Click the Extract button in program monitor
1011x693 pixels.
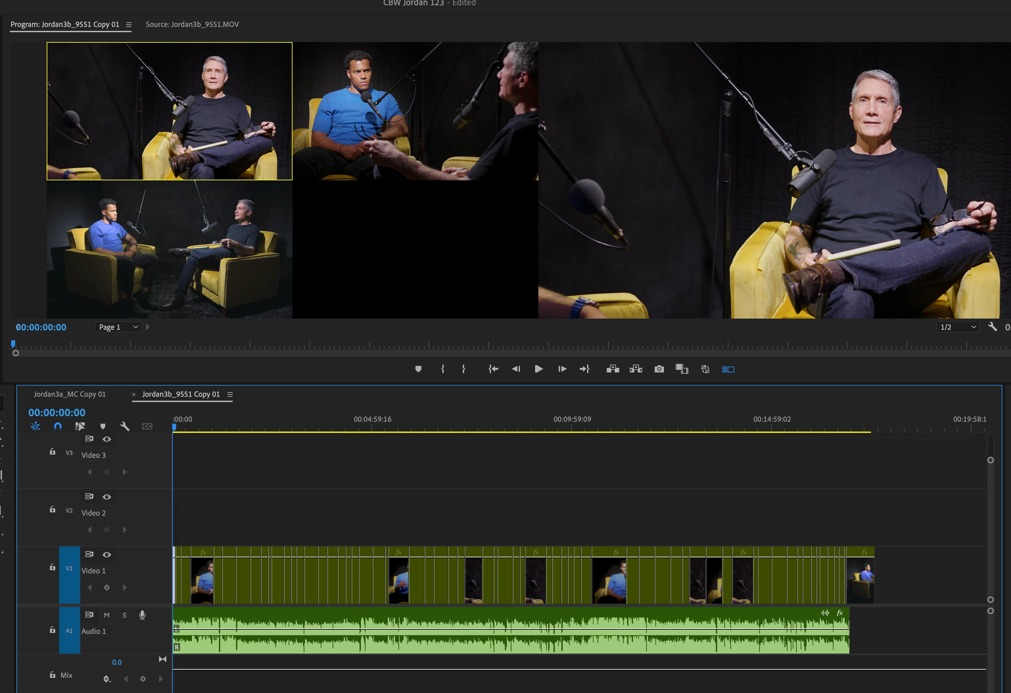(x=636, y=369)
